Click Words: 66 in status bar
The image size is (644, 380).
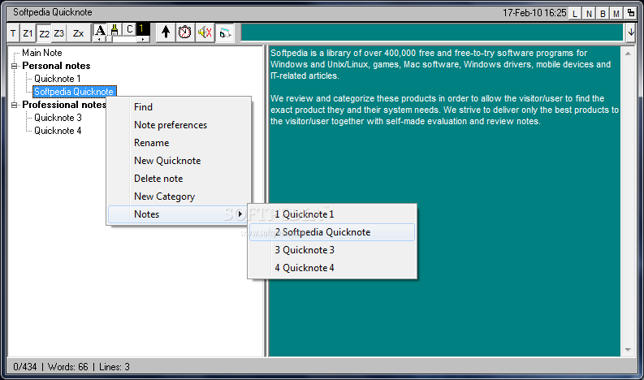click(x=67, y=367)
